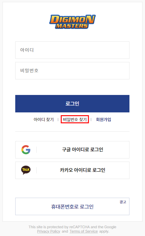Click the MASTERS word in the logo
This screenshot has height=236, width=145.
click(72, 26)
